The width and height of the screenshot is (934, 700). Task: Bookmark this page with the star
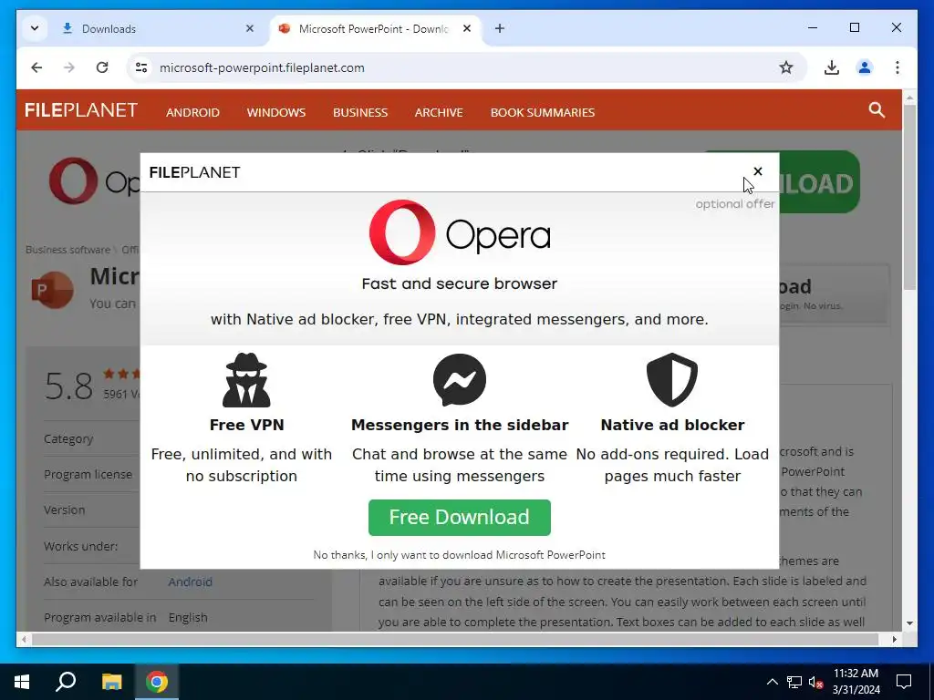click(x=786, y=67)
